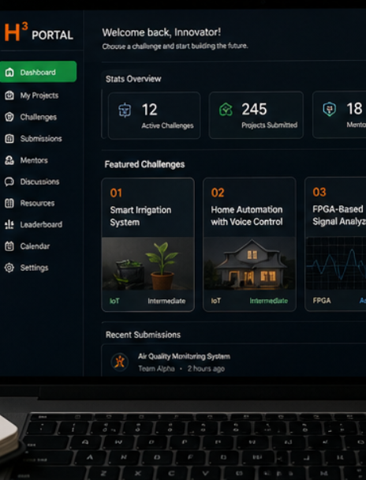366x480 pixels.
Task: Click the Intermediate label on Smart Irrigation
Action: pyautogui.click(x=166, y=301)
